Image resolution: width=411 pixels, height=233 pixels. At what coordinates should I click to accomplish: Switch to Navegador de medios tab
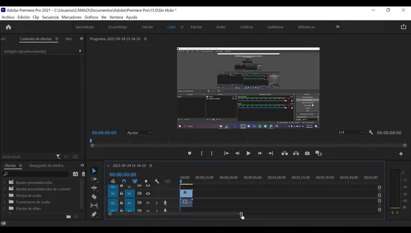(x=46, y=166)
